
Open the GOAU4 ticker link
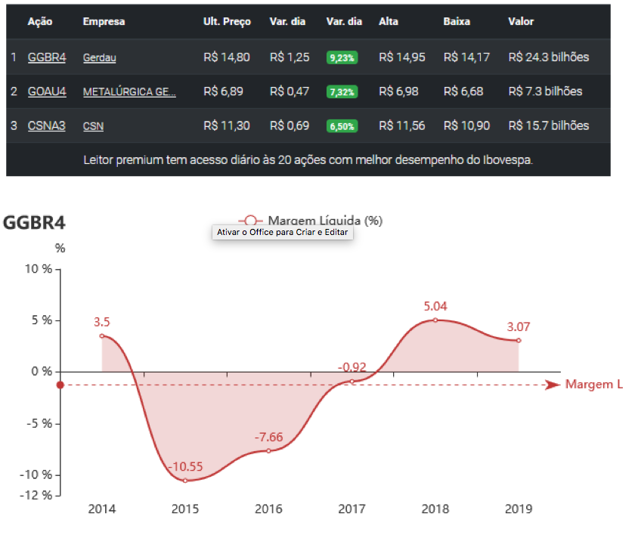pyautogui.click(x=47, y=91)
